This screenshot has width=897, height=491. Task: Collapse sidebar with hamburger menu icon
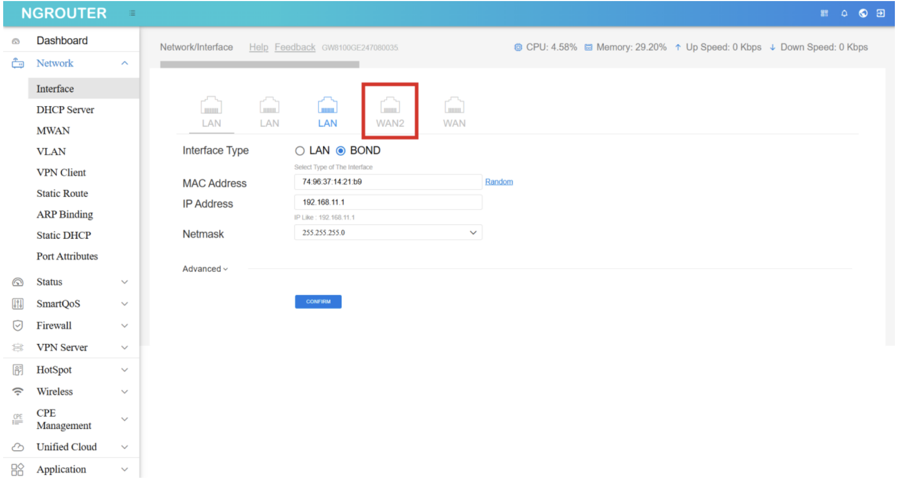(x=132, y=13)
